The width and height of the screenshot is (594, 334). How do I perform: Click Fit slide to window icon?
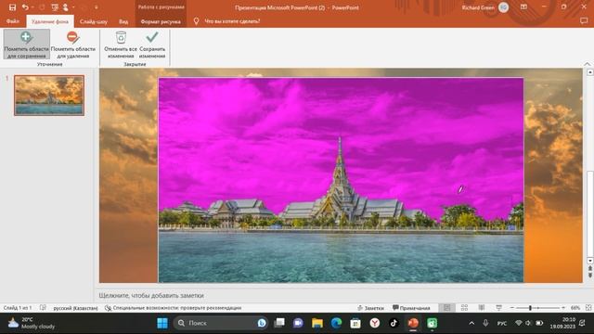pos(588,308)
